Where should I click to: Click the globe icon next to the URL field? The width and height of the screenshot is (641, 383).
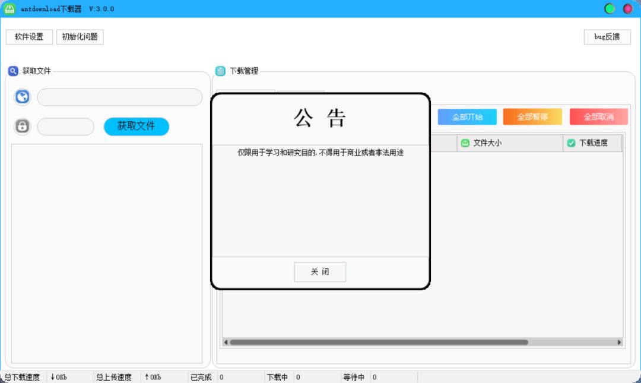22,97
